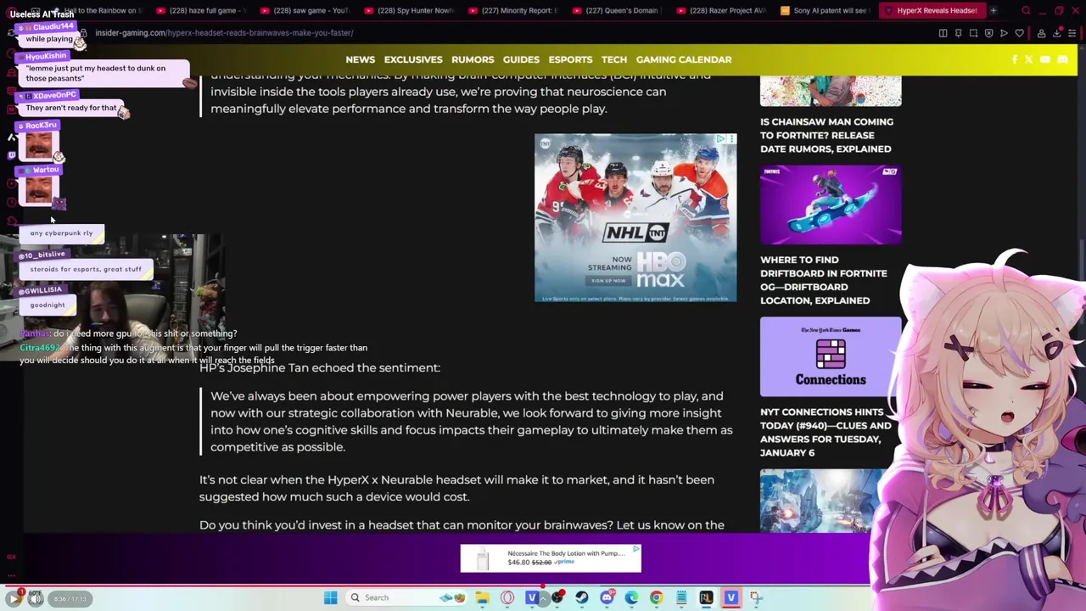The height and width of the screenshot is (611, 1086).
Task: Open the easy setup menu icon
Action: click(1072, 33)
